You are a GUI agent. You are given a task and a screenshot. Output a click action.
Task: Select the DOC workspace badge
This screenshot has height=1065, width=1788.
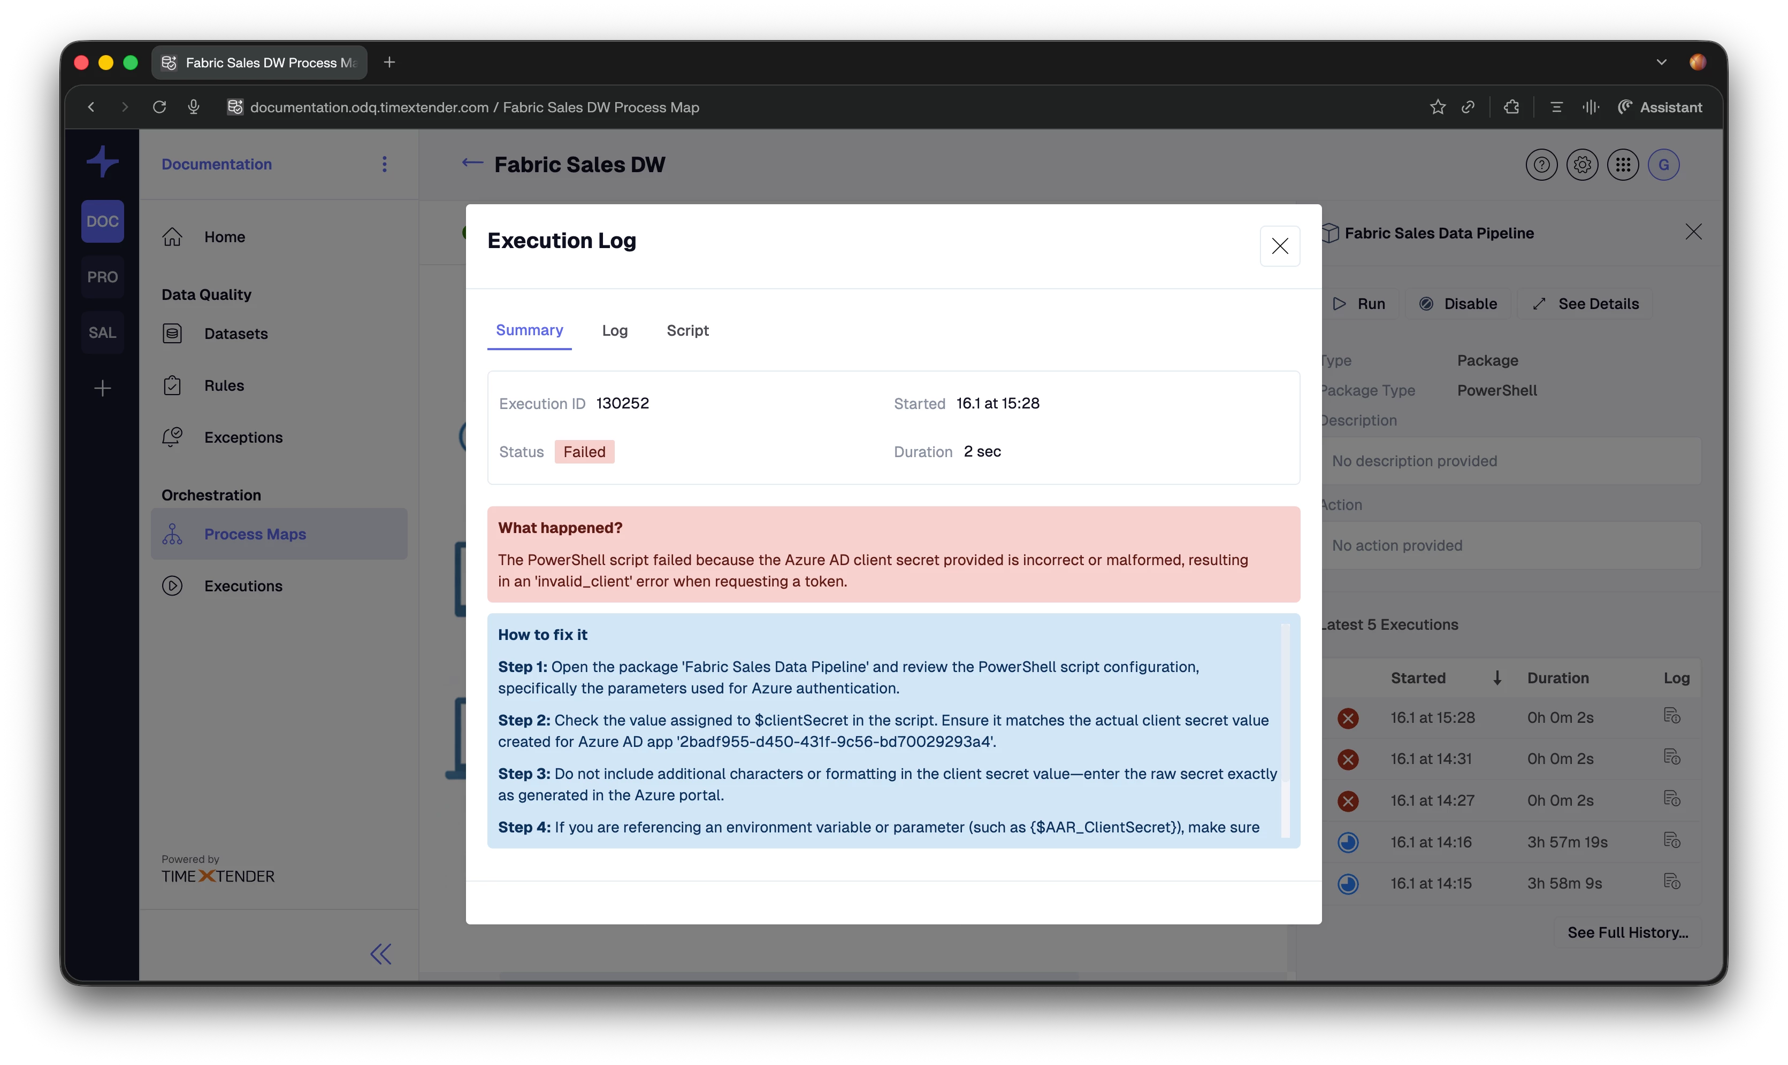click(x=102, y=221)
